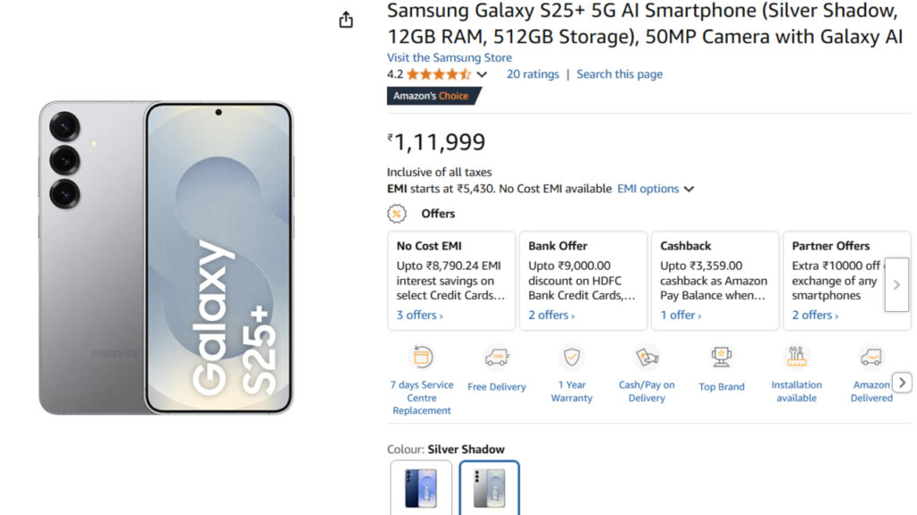Click the 1 Year Warranty shield icon
Screen dimensions: 917x515
point(571,357)
